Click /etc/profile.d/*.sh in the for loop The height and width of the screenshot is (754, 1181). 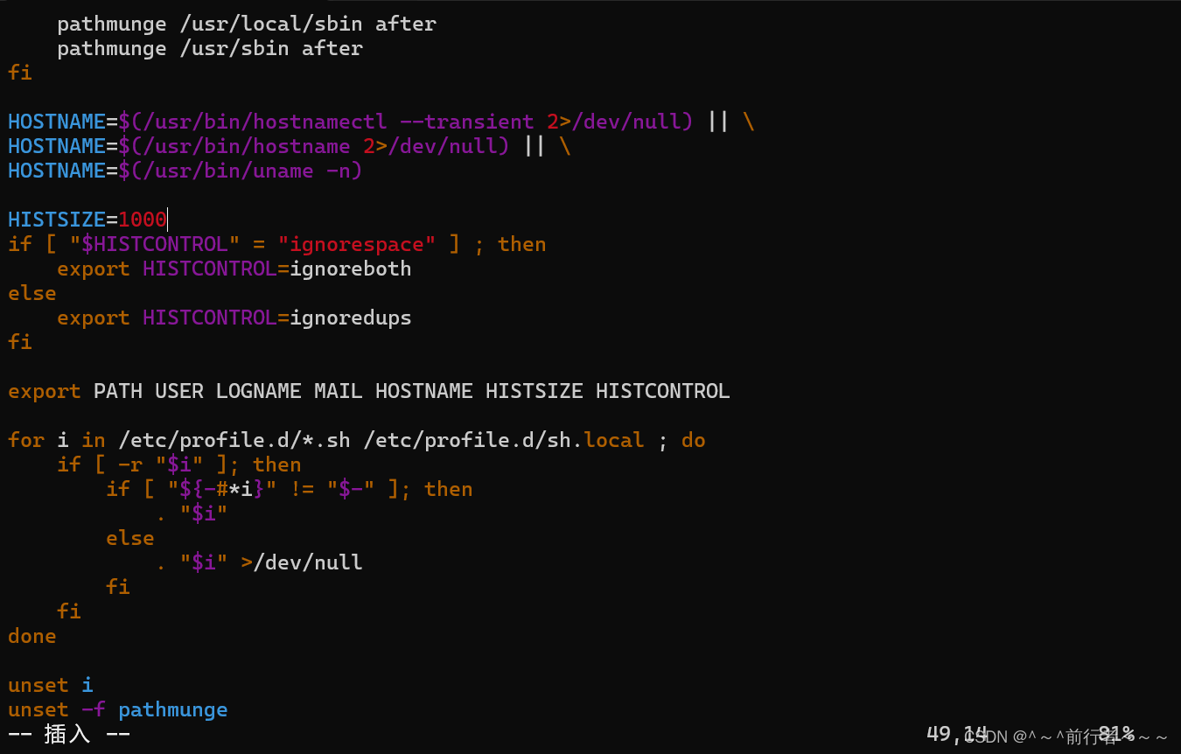[x=234, y=440]
